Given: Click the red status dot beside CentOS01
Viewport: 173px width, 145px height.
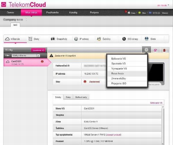Looking at the screenshot, I should coord(42,61).
